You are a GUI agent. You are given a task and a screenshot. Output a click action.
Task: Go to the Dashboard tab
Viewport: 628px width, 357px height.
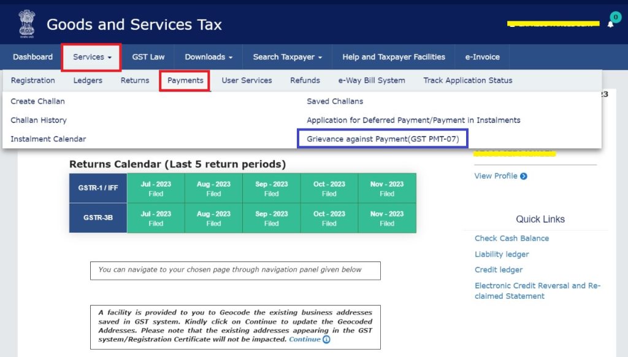[x=33, y=57]
